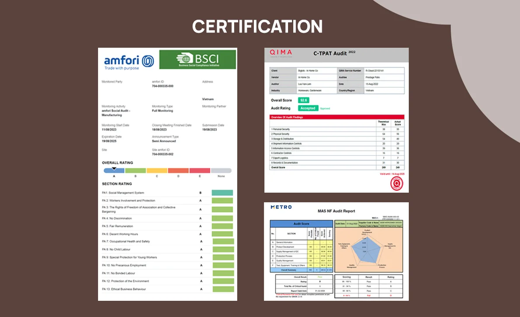
Task: Click the amfori ID 704-000335-000
Action: (162, 86)
